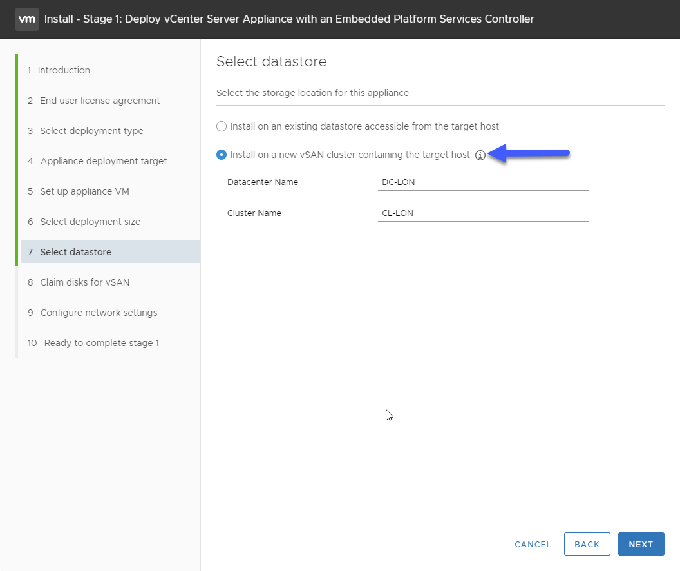The width and height of the screenshot is (680, 571).
Task: Click the Cluster Name label
Action: (x=254, y=213)
